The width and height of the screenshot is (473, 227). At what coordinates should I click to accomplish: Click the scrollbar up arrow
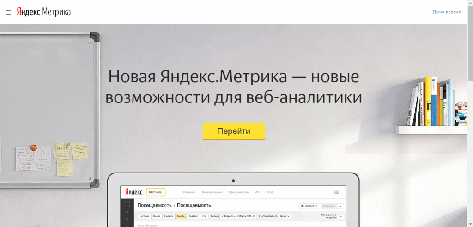click(470, 2)
